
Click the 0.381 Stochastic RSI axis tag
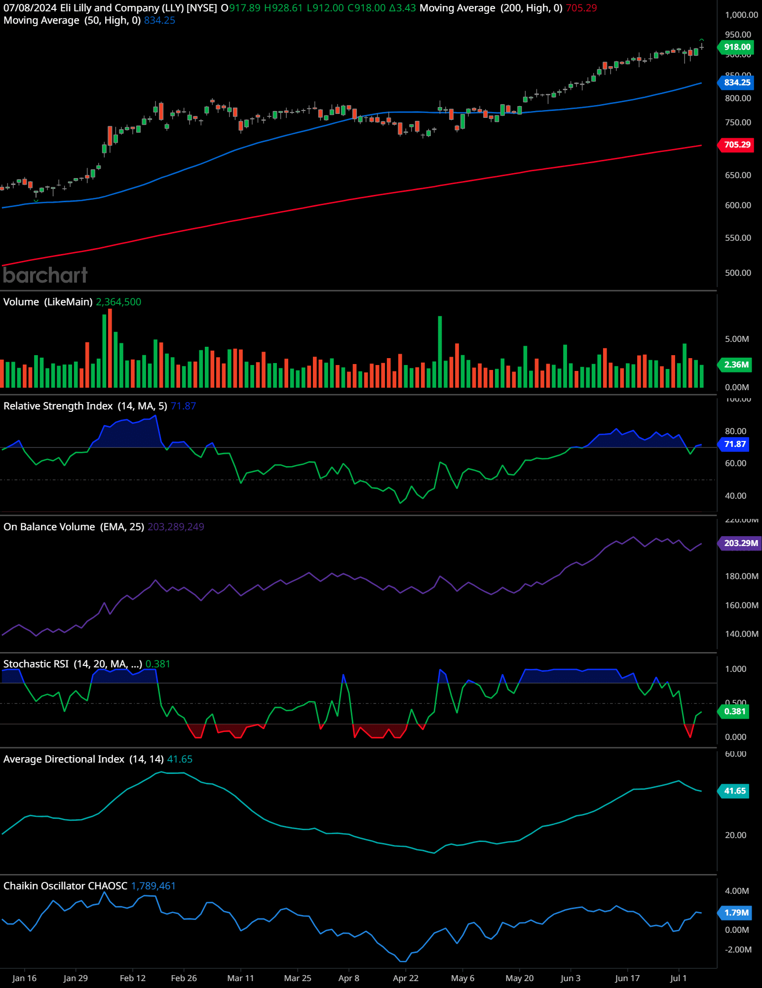[x=734, y=711]
